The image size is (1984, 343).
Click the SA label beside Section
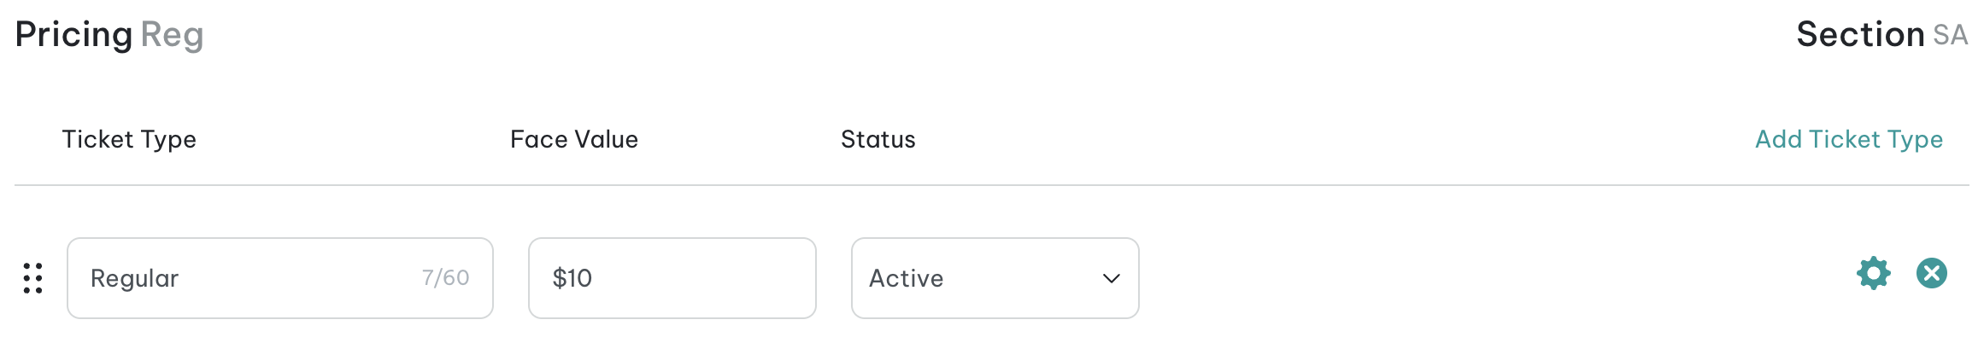[1951, 36]
